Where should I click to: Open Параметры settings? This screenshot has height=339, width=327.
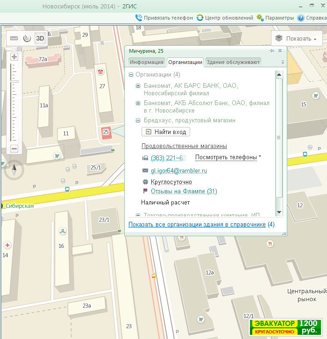point(275,18)
